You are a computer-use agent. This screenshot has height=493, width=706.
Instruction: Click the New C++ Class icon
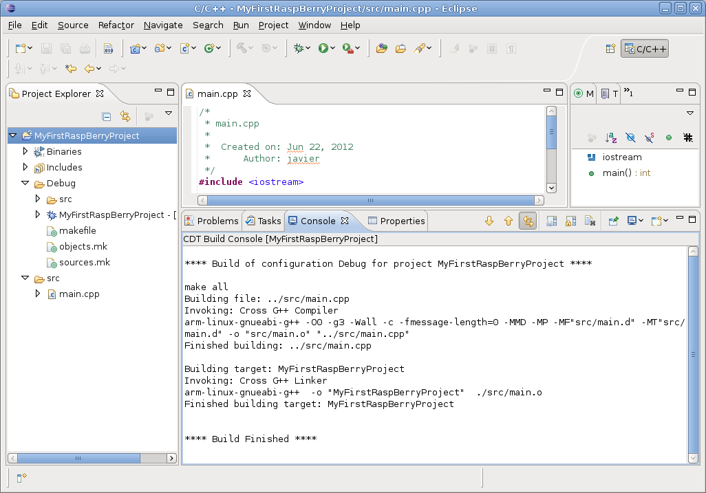[184, 48]
